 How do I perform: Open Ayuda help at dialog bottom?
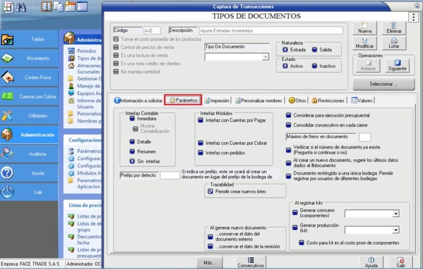(x=371, y=262)
